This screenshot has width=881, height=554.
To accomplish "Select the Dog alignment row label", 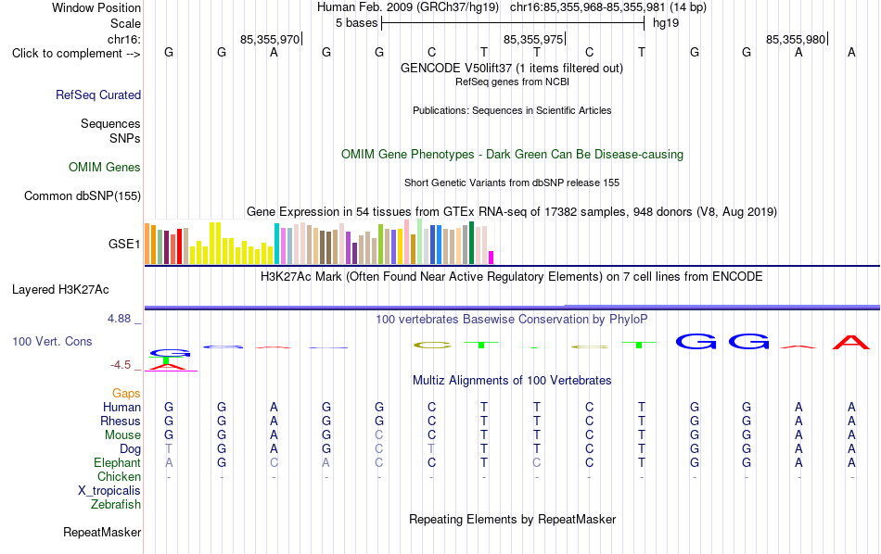I will [131, 448].
